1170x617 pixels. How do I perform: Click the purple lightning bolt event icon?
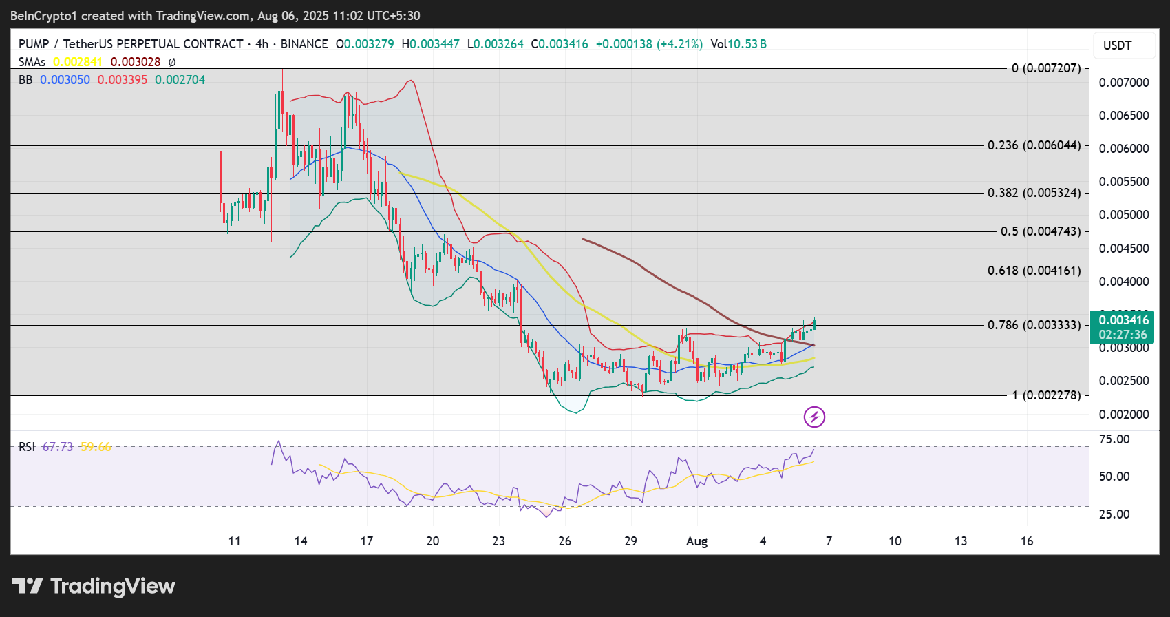tap(814, 417)
